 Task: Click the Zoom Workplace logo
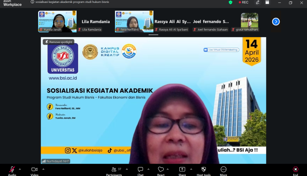coord(12,3)
